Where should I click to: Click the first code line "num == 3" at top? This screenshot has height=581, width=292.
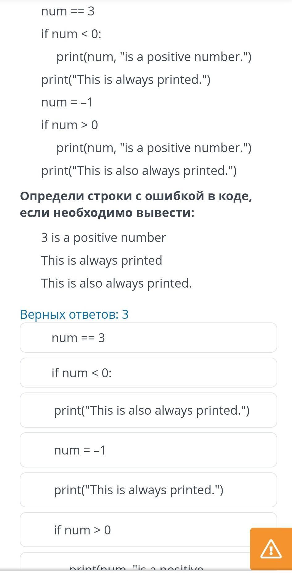point(68,11)
